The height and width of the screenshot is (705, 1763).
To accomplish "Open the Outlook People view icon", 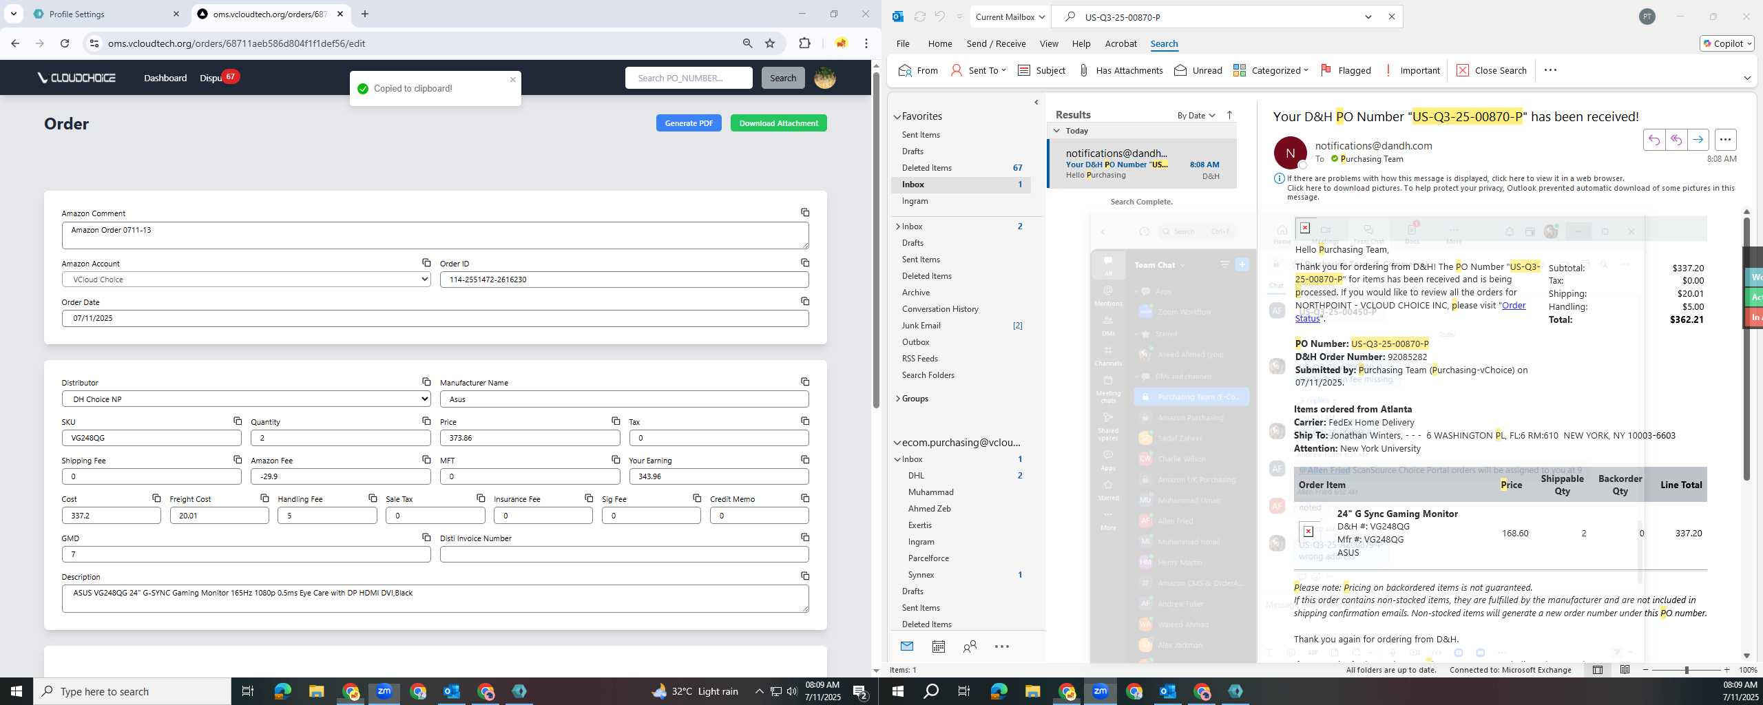I will pos(970,646).
